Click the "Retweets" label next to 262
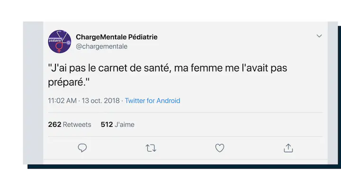Screen dimensions: 341x191 tap(77, 125)
